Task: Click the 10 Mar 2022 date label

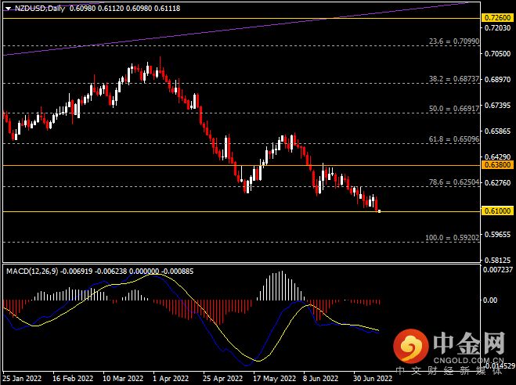Action: [x=123, y=379]
